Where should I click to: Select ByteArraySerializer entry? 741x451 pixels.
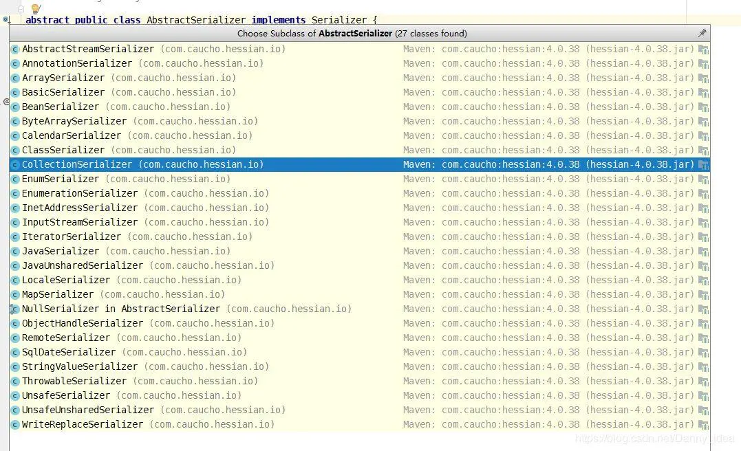pyautogui.click(x=360, y=121)
